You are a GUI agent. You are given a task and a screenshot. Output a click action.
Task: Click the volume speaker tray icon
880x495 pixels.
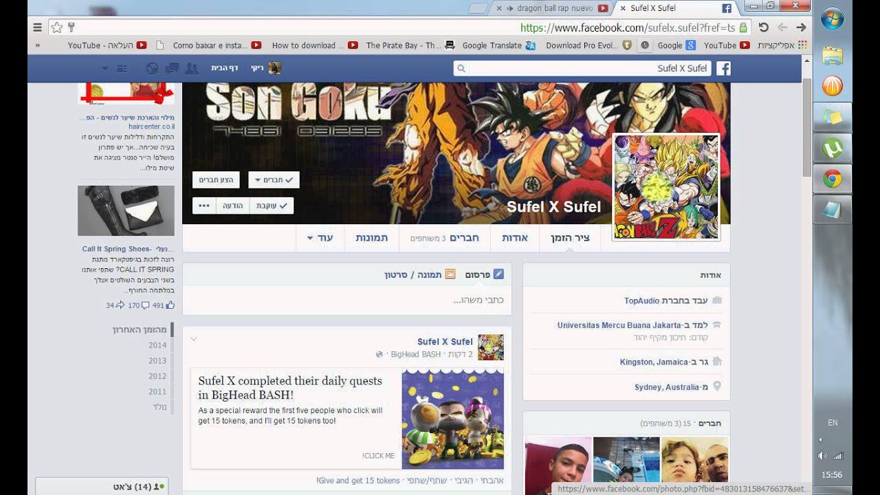click(822, 455)
